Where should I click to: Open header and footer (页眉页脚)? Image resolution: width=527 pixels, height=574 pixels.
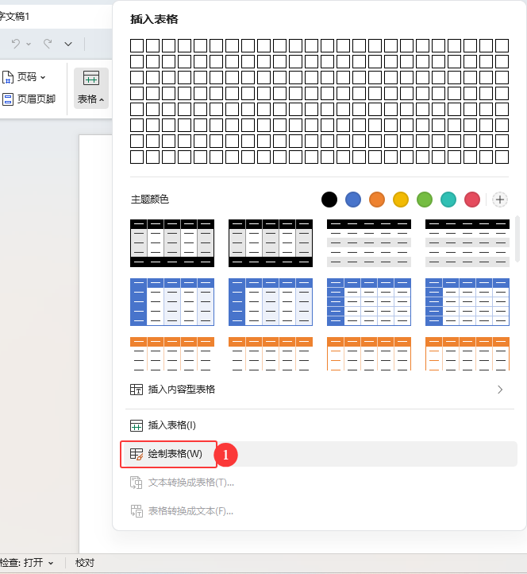30,99
